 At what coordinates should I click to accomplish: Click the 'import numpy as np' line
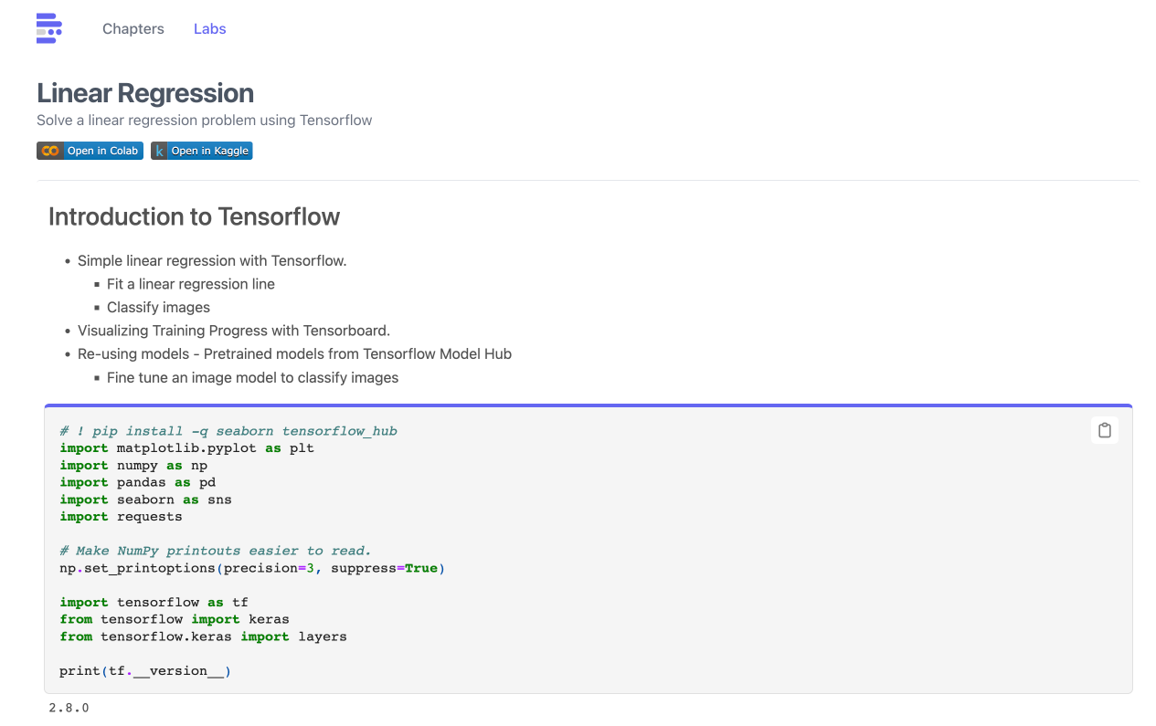tap(133, 466)
